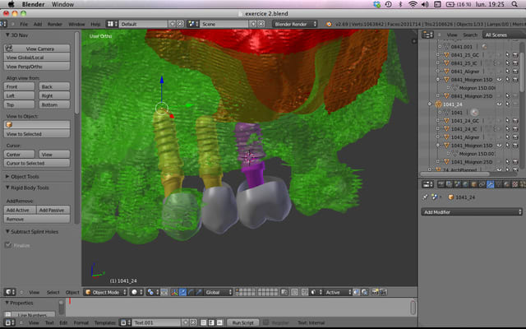Select the modifiers wrench tab icon

click(491, 184)
